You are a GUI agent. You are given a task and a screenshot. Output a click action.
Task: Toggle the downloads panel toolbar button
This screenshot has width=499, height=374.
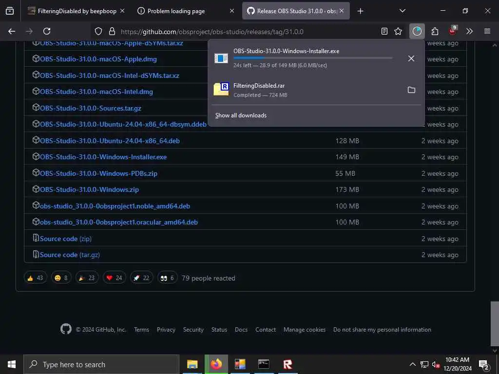click(417, 31)
